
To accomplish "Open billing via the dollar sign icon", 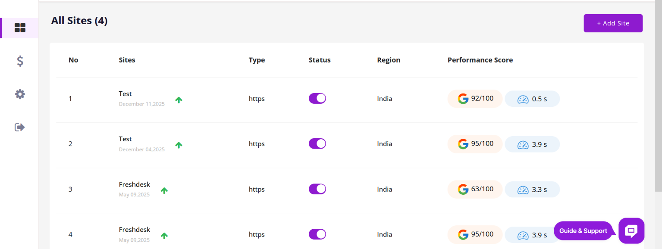I will tap(20, 61).
